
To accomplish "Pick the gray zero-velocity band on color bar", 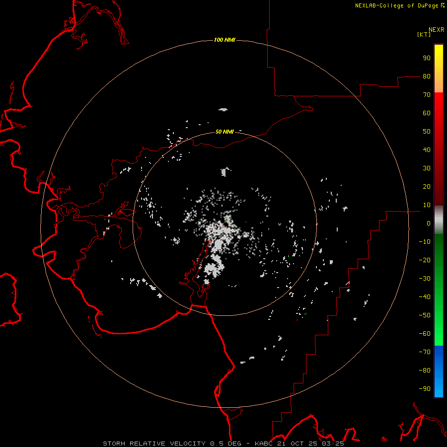I will point(439,220).
